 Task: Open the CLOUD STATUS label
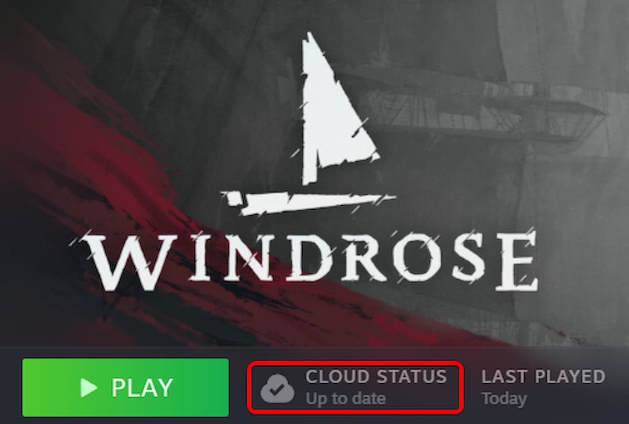[x=376, y=376]
